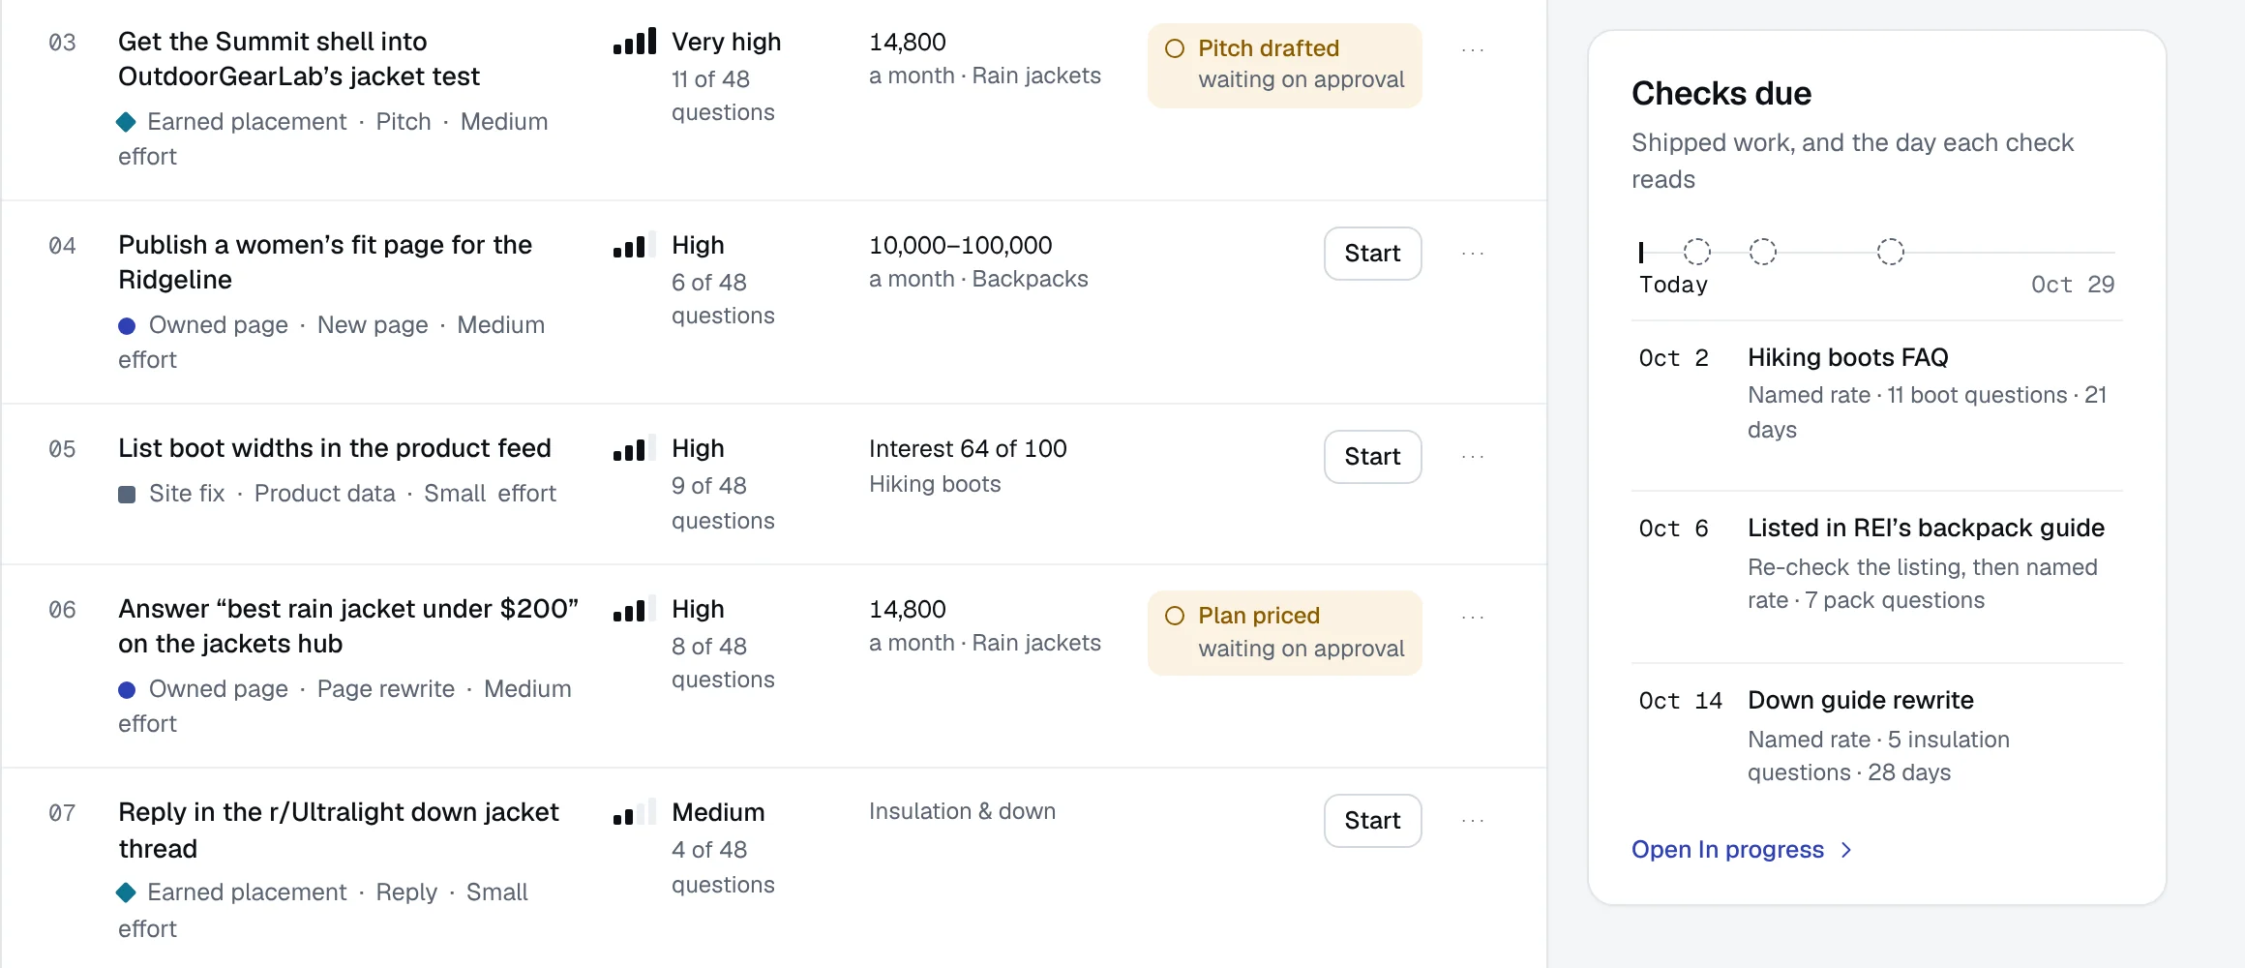Start the women's fit page for Ridgeline task

(x=1372, y=254)
